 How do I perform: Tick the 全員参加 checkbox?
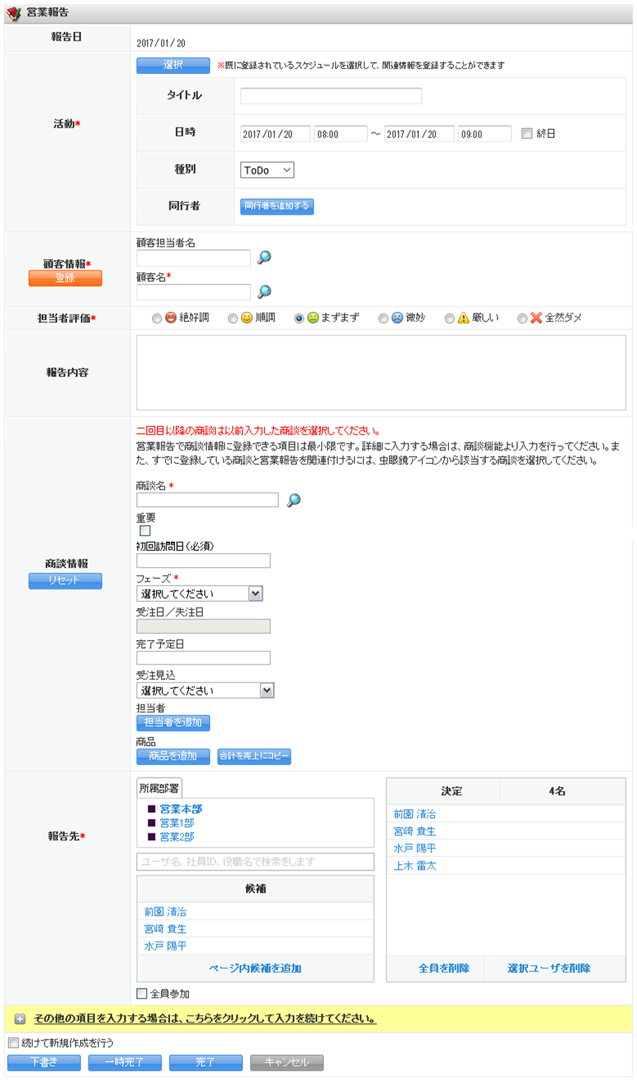141,994
